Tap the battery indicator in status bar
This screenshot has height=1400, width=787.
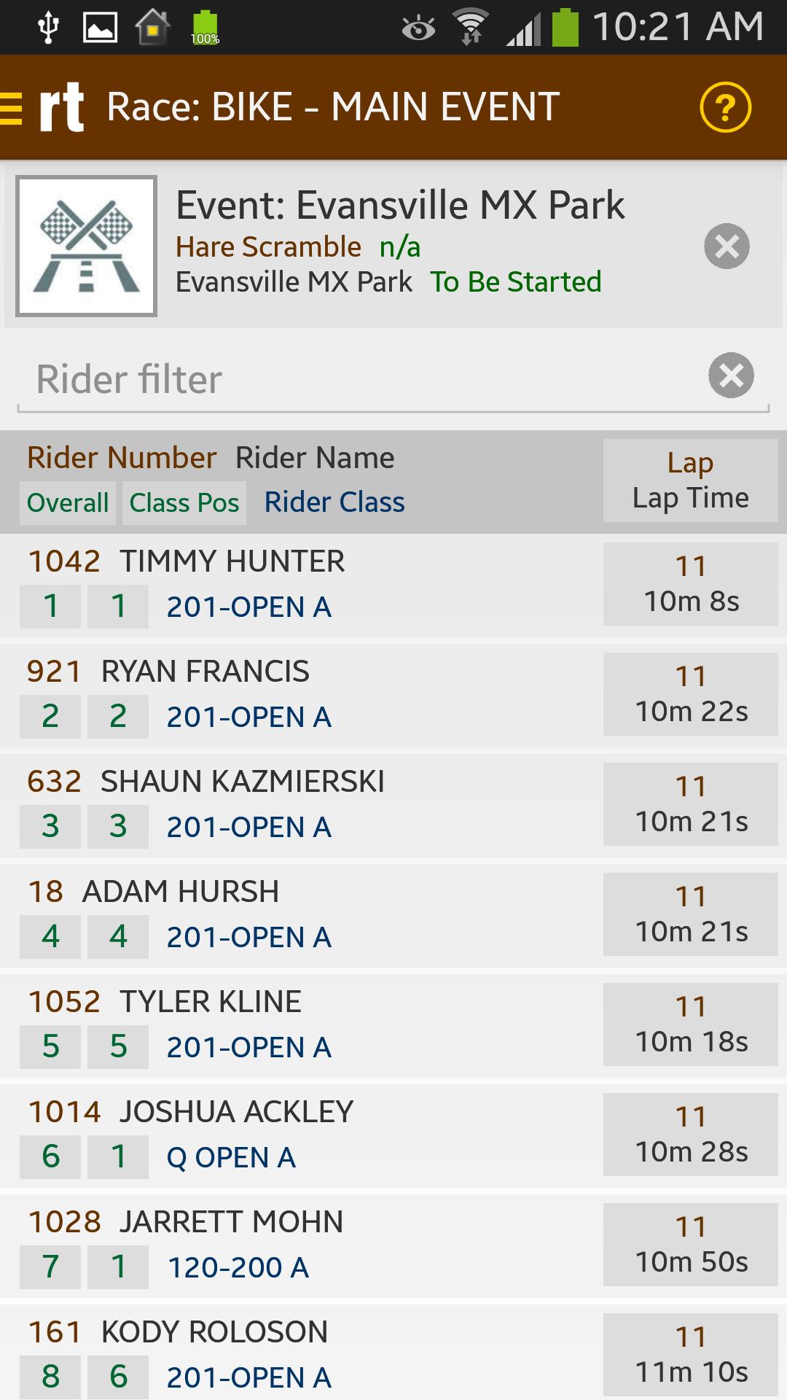click(x=567, y=26)
